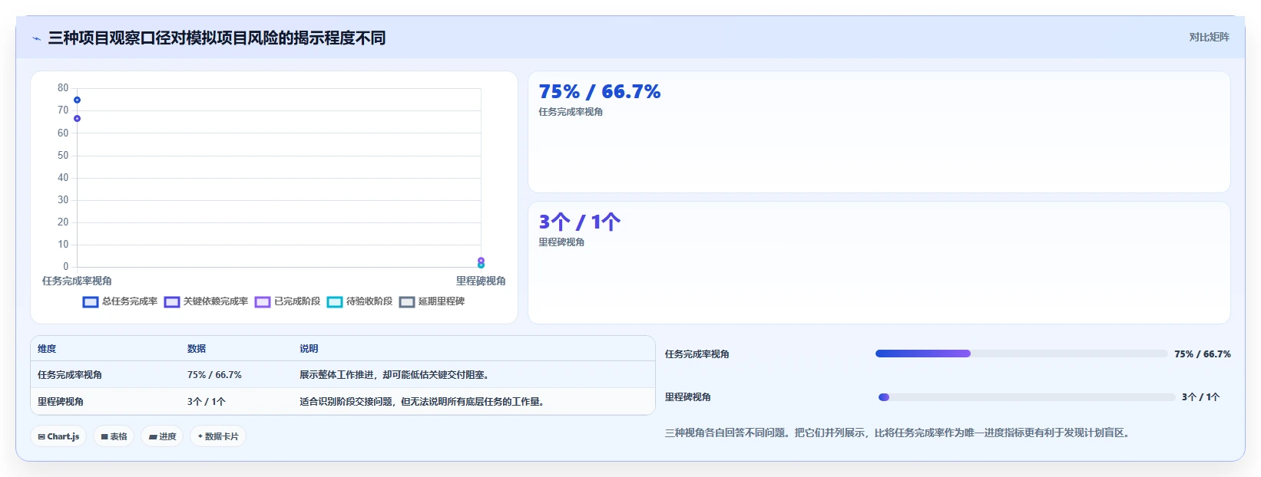Screen dimensions: 1261x477
Task: Click the 任务完成率视角 x-axis label
Action: click(77, 281)
